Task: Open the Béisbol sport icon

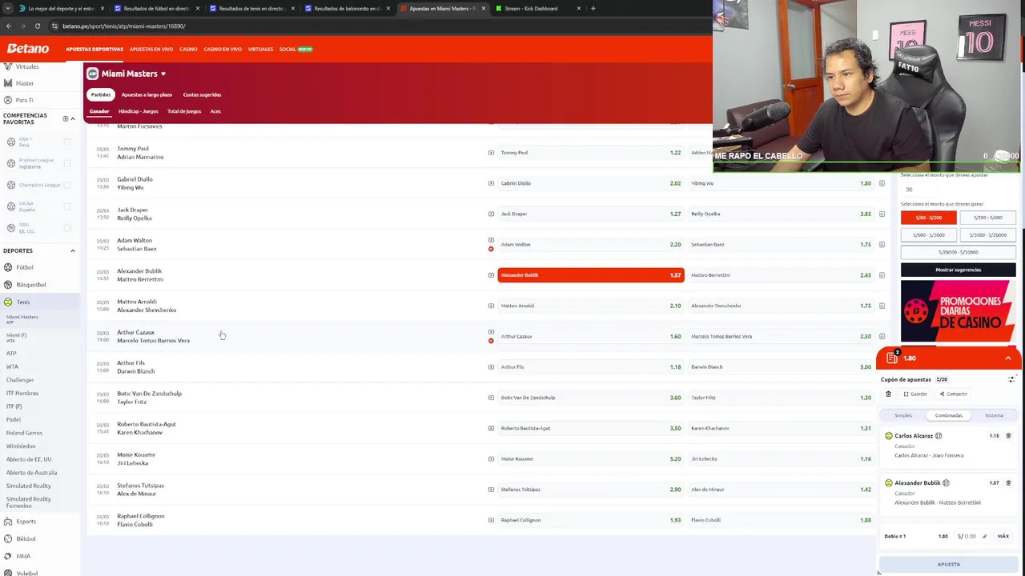Action: [8, 538]
